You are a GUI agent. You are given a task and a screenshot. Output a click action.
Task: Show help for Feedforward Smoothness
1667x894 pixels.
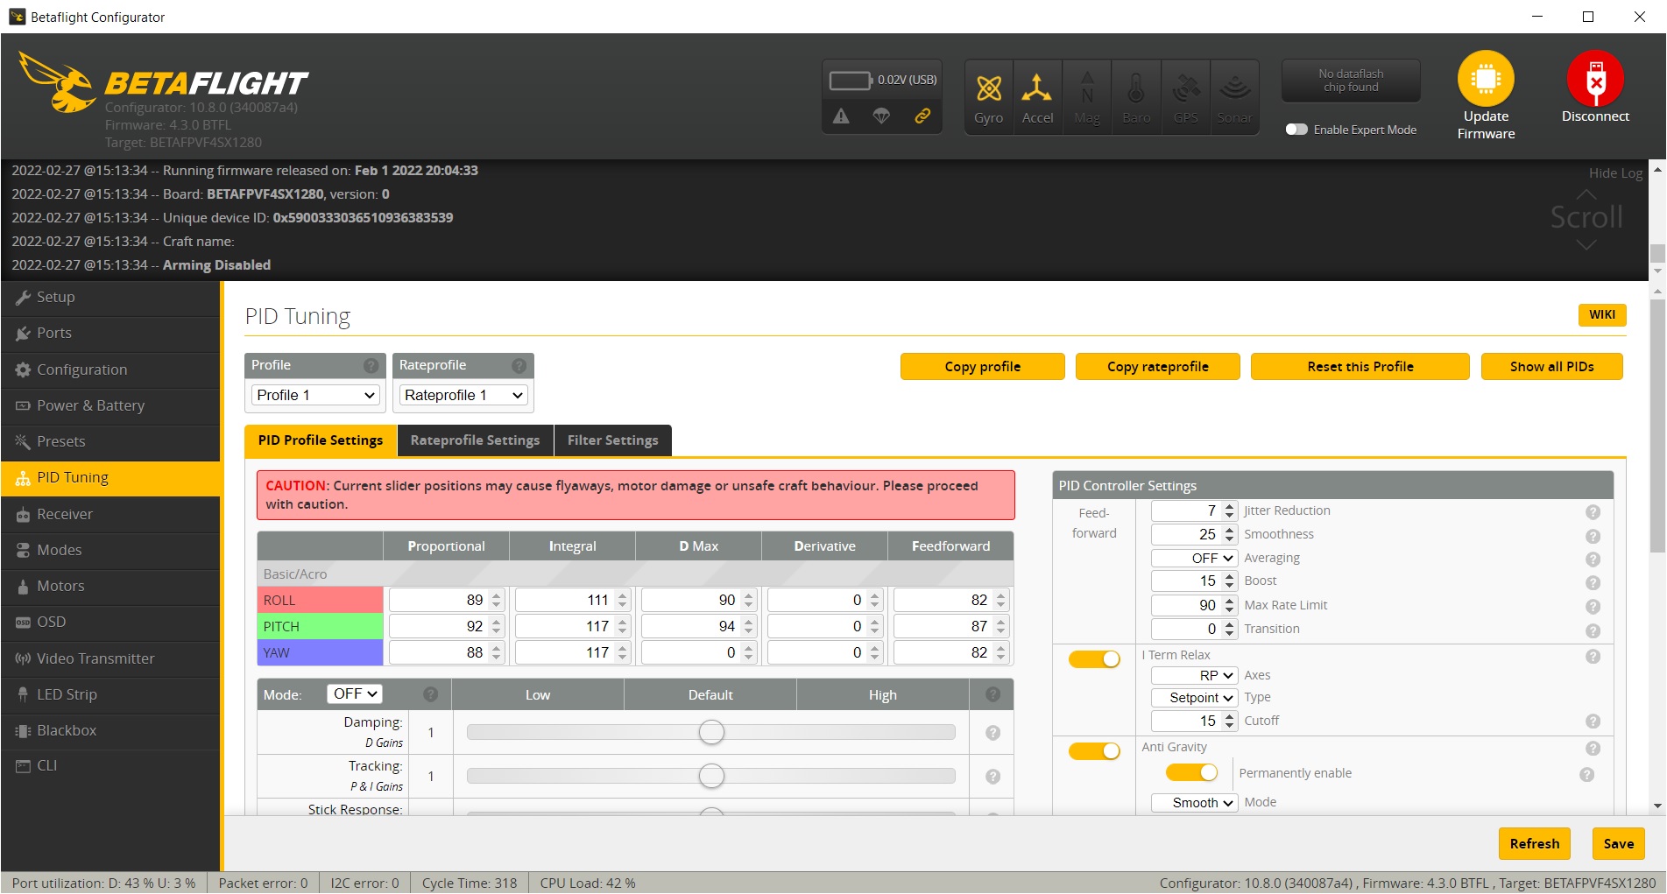click(1593, 536)
